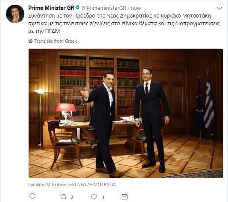The height and width of the screenshot is (202, 228).
Task: Send tweet via the envelope message icon
Action: pyautogui.click(x=125, y=197)
